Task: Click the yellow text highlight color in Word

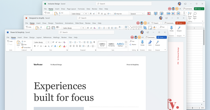Action: [x=60, y=46]
